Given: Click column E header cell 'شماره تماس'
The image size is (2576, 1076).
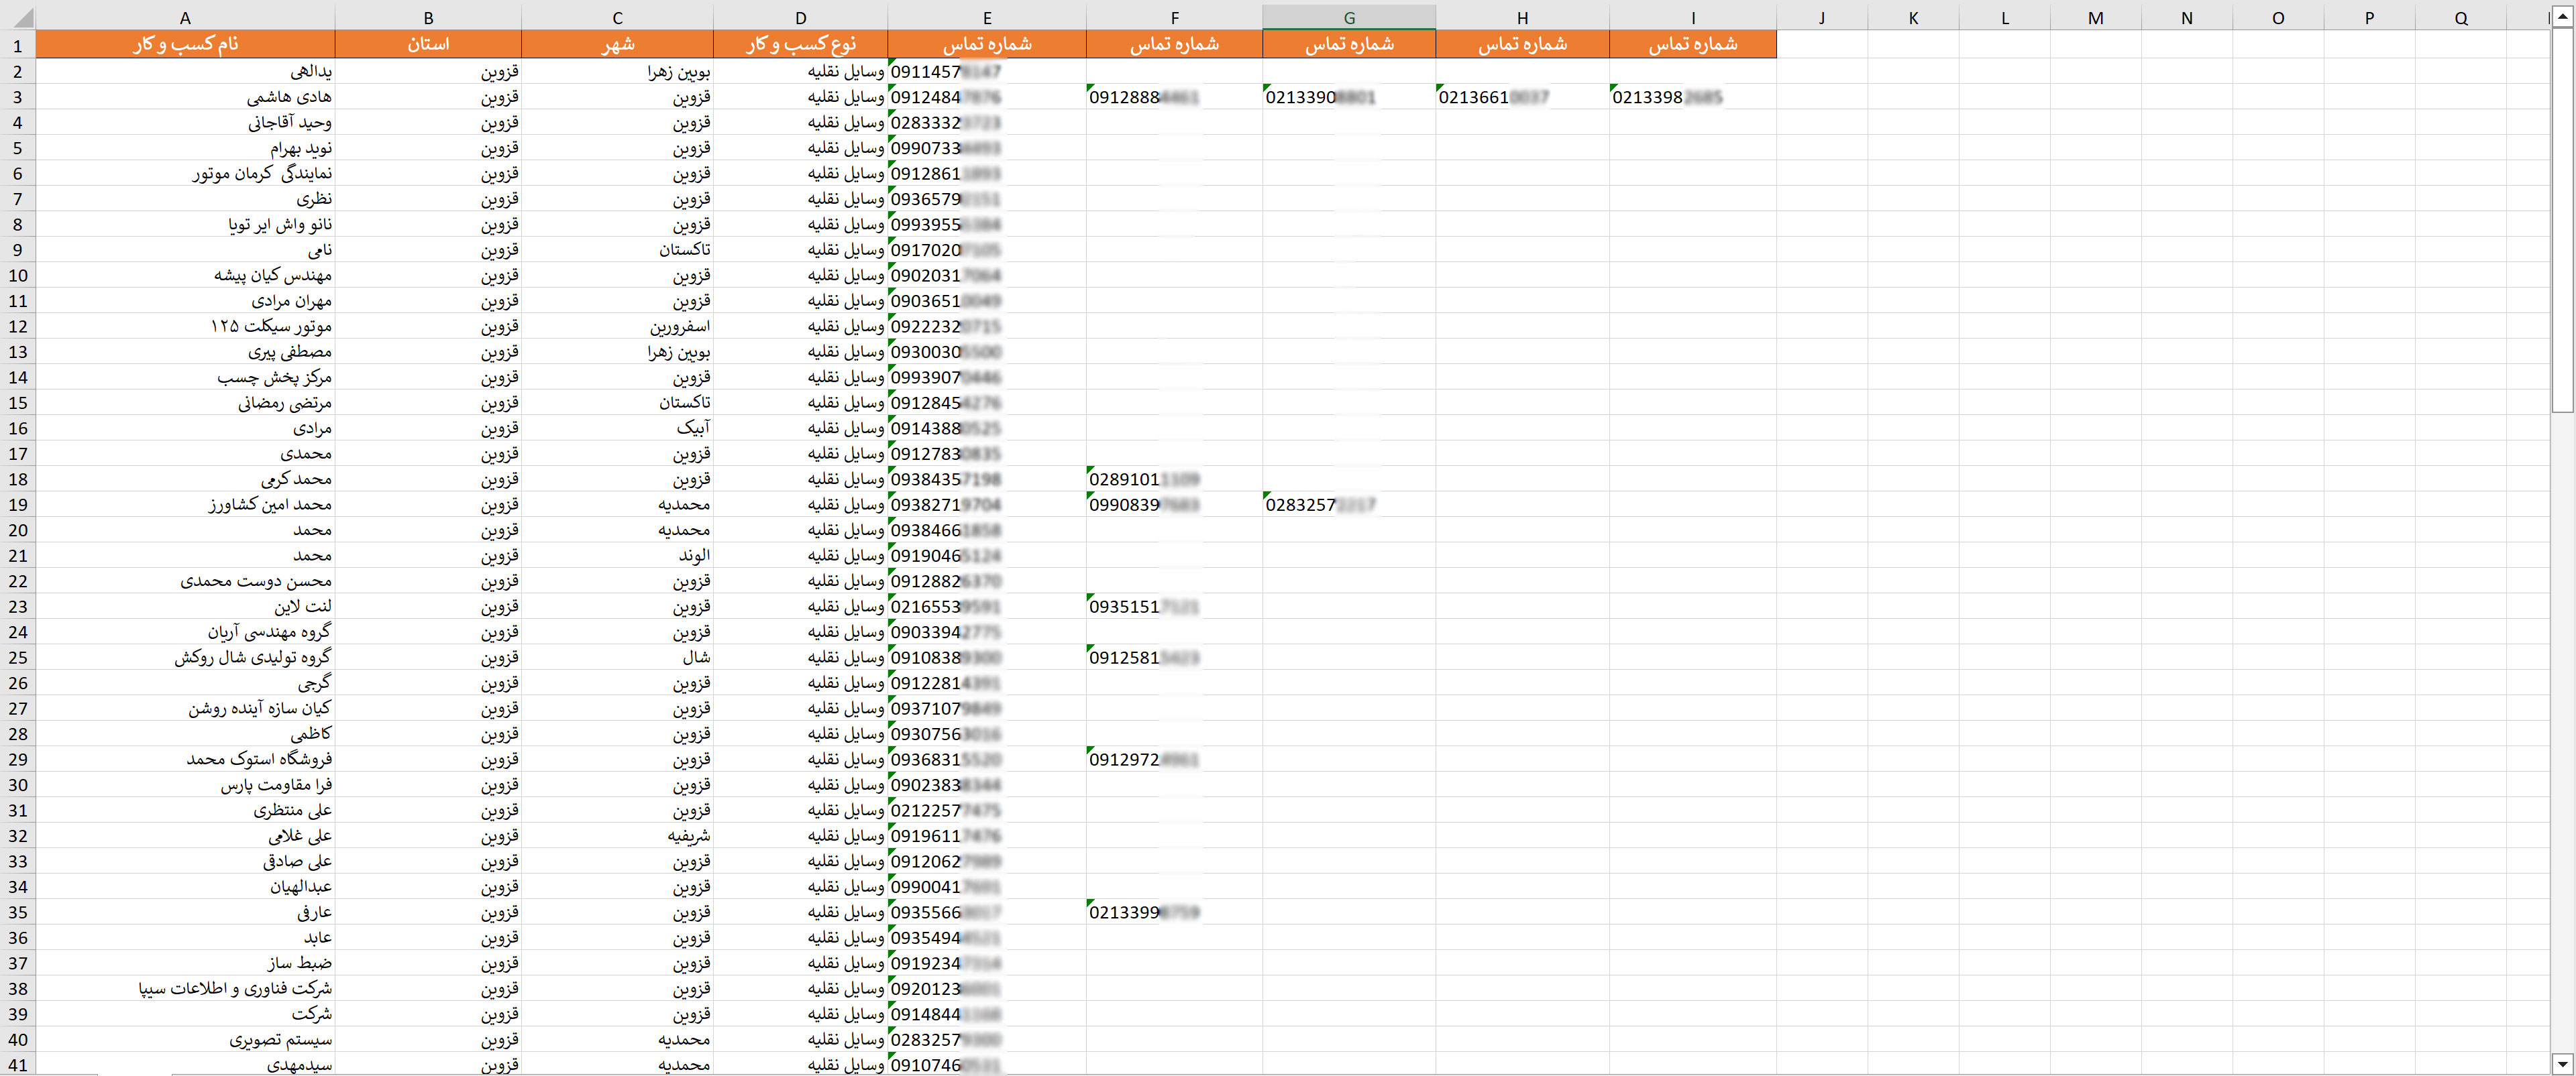Looking at the screenshot, I should pos(987,44).
